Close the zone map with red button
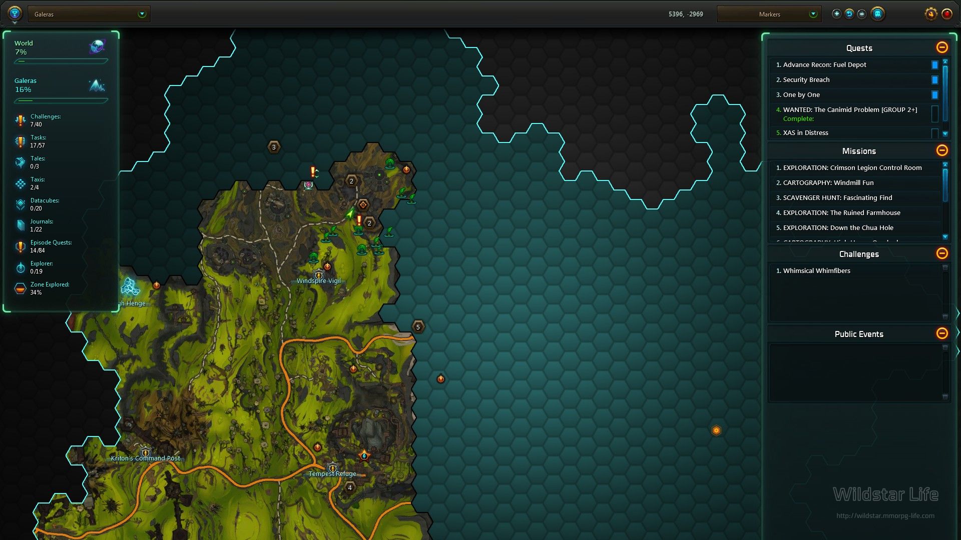Screen dimensions: 961x540 point(947,14)
